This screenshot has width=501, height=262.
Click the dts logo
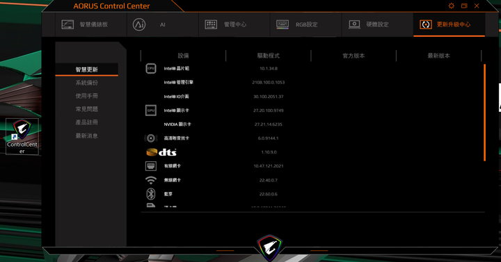pos(161,152)
